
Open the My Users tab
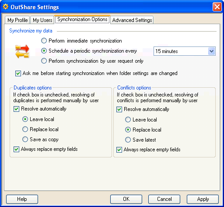point(42,20)
